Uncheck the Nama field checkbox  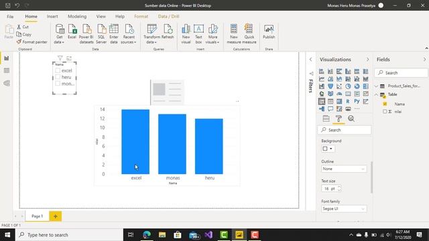click(385, 104)
